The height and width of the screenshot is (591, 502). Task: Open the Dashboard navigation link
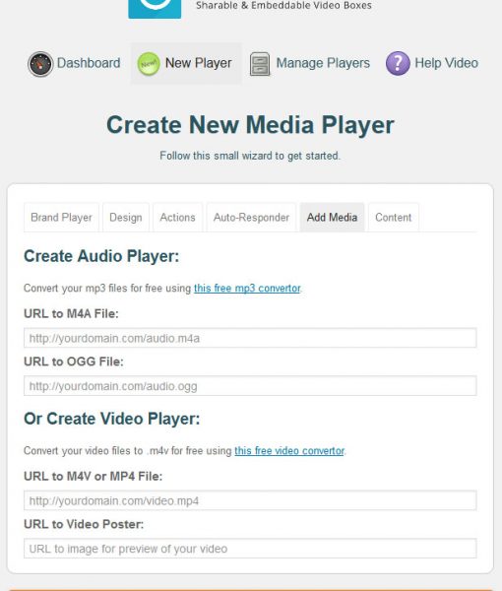tap(89, 63)
